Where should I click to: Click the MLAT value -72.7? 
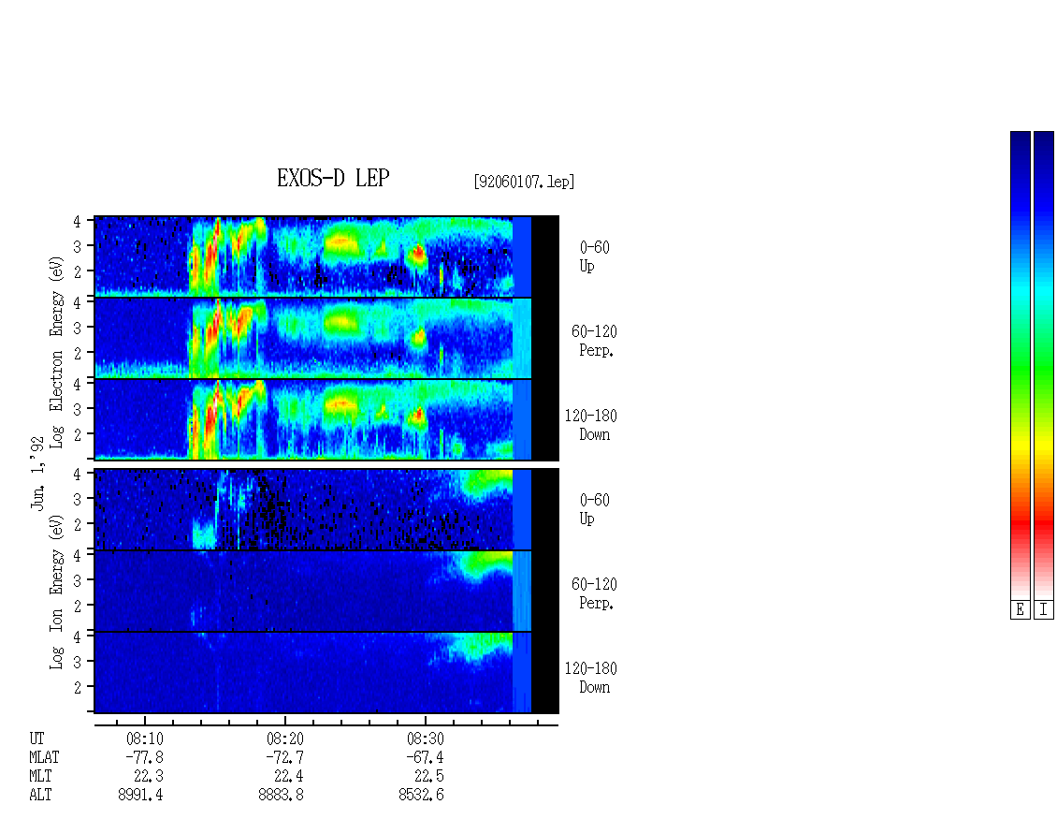coord(284,757)
